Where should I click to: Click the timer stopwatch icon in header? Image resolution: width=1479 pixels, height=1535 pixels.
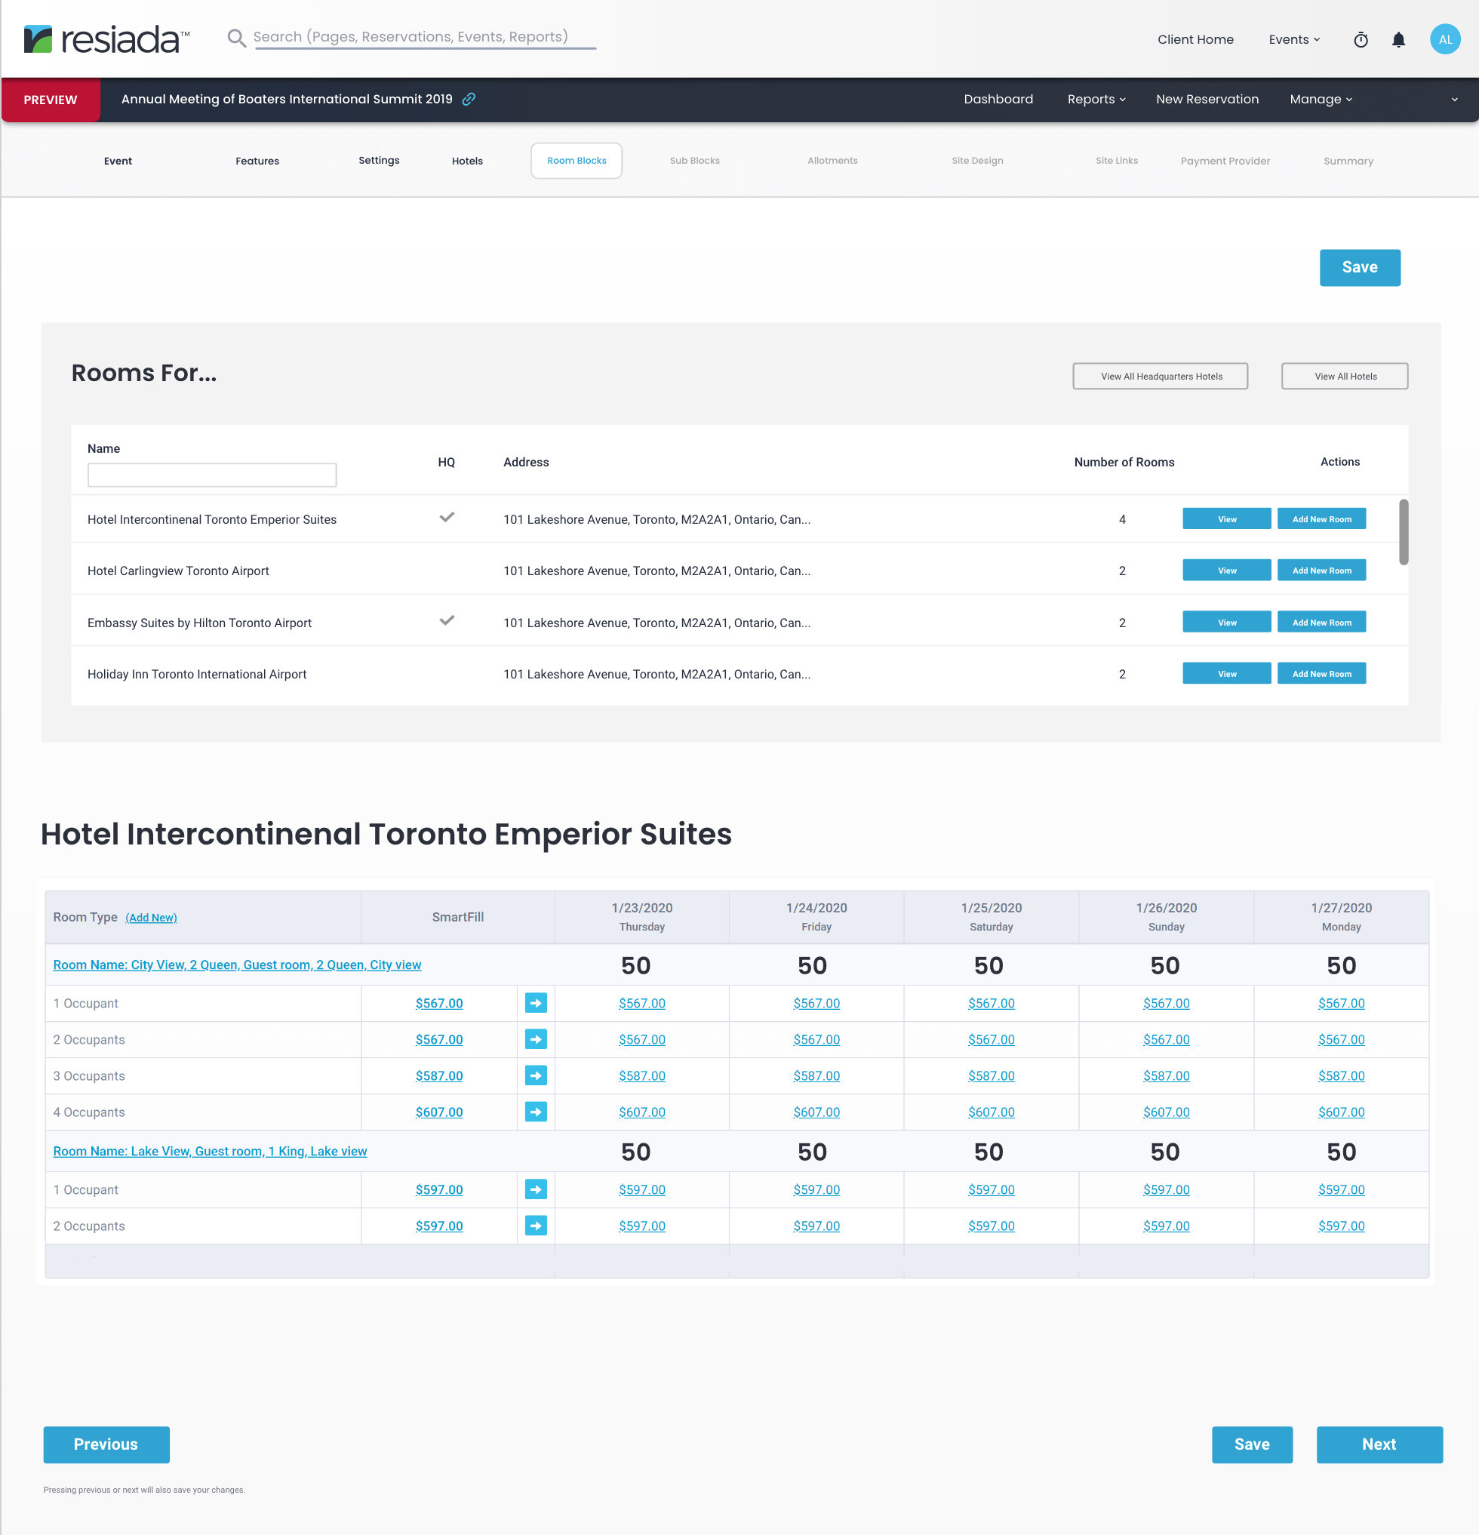click(1361, 40)
